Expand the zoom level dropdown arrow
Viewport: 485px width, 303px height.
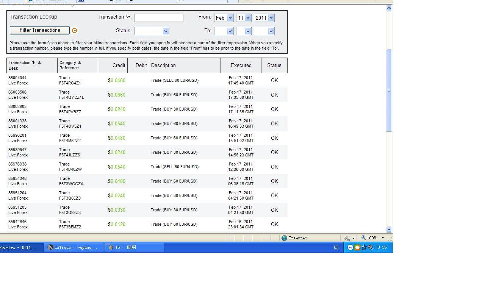pyautogui.click(x=383, y=238)
